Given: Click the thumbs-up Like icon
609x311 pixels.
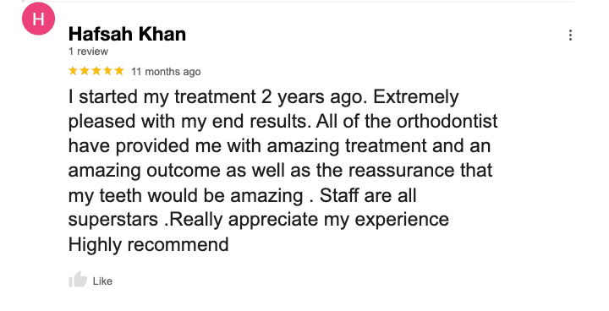Looking at the screenshot, I should click(x=78, y=280).
